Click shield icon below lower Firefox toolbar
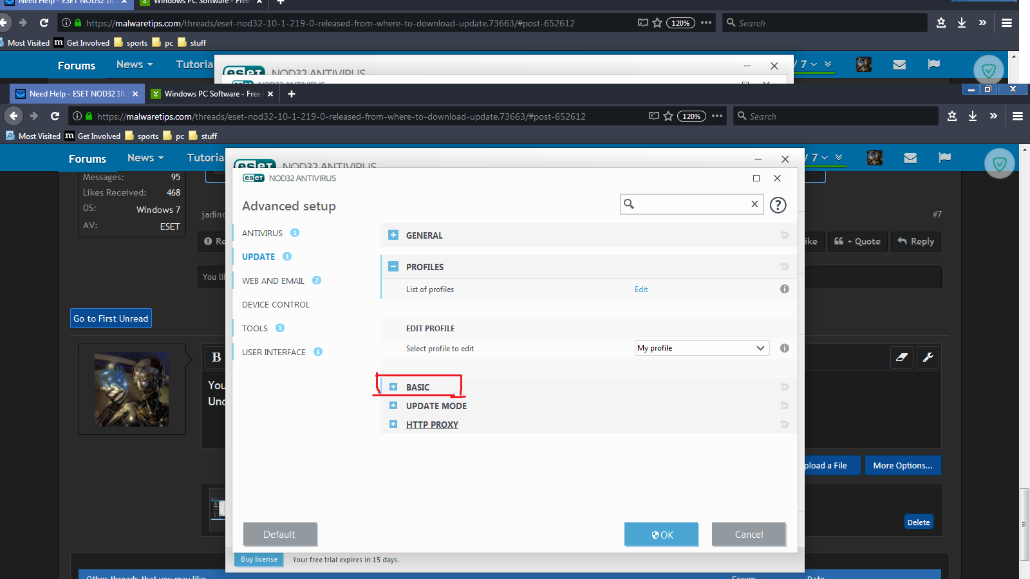Viewport: 1030px width, 579px height. coord(999,164)
